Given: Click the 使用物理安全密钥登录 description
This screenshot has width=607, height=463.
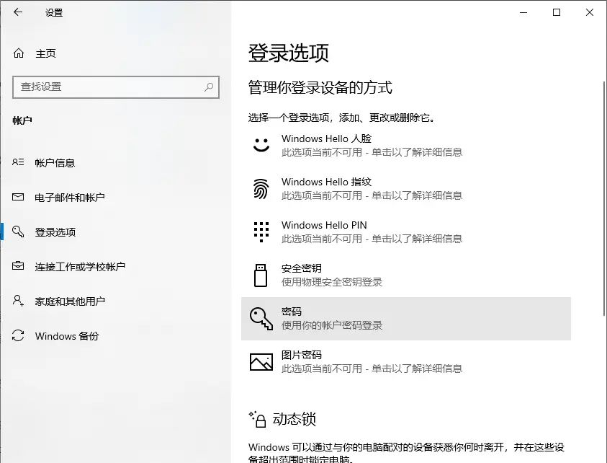Looking at the screenshot, I should click(332, 282).
